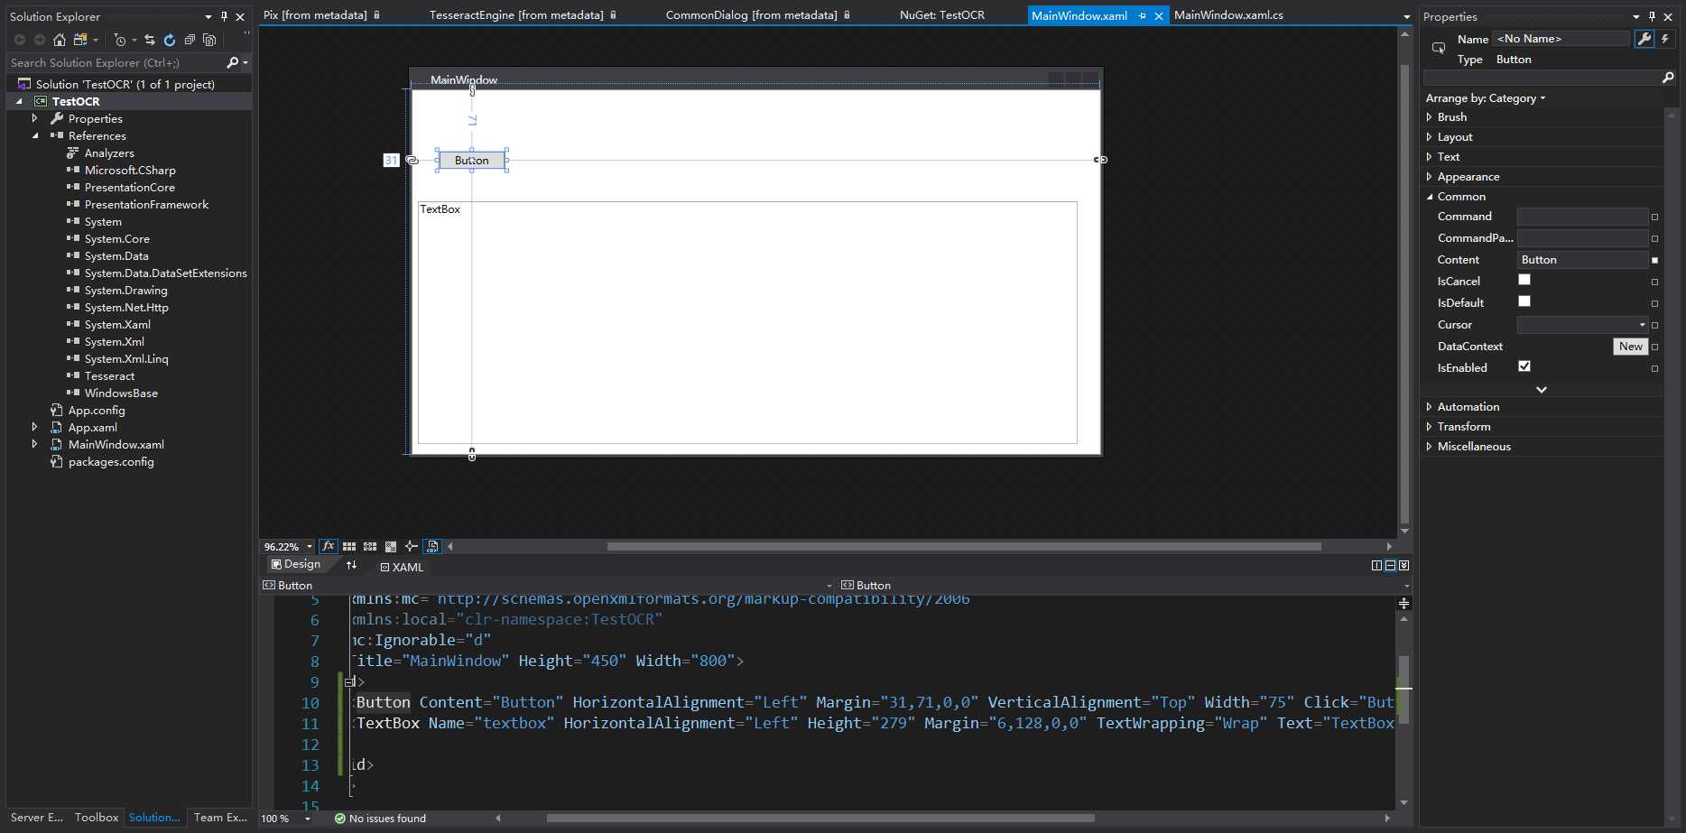
Task: Click XAML editor horizontal scrollbar thumb
Action: coord(820,819)
